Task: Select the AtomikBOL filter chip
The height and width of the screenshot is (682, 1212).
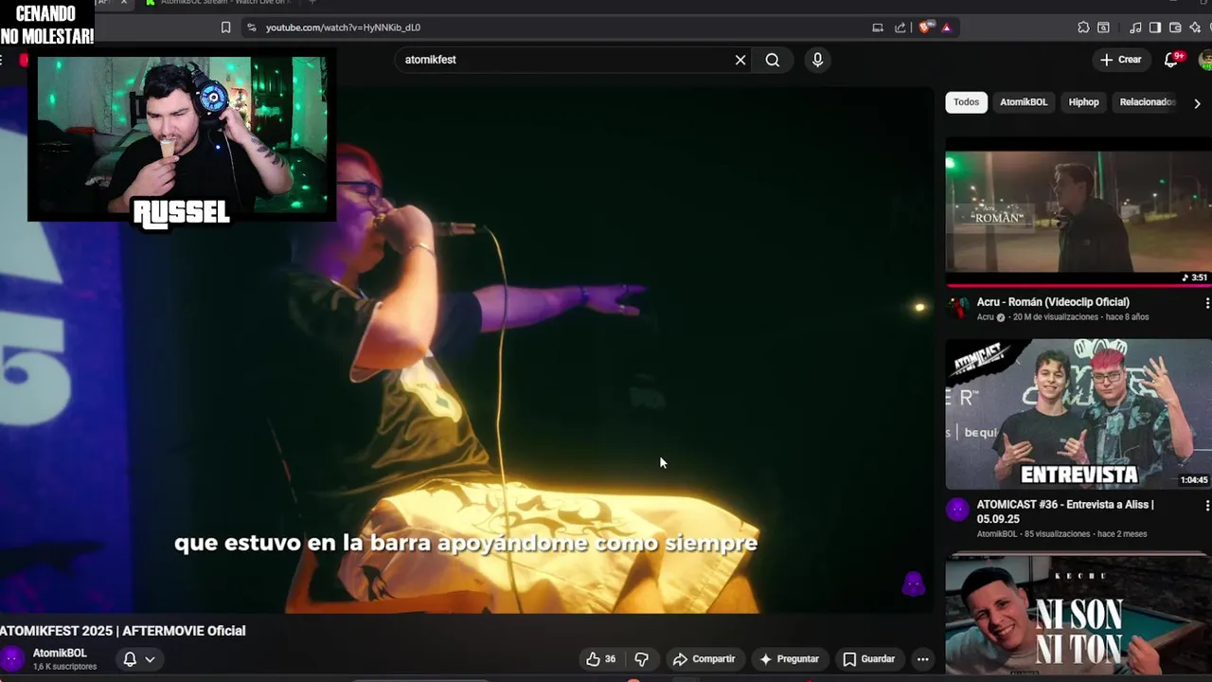Action: click(x=1024, y=102)
